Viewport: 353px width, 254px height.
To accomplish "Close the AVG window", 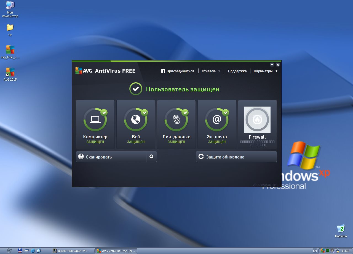I will point(278,65).
